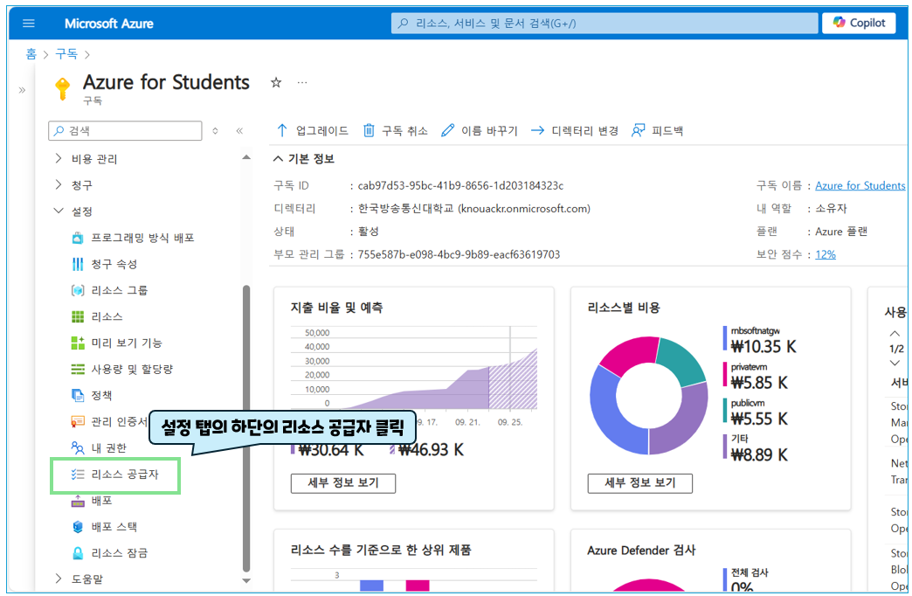Click the 미리 보기 기능 icon
The height and width of the screenshot is (596, 912).
coord(78,343)
